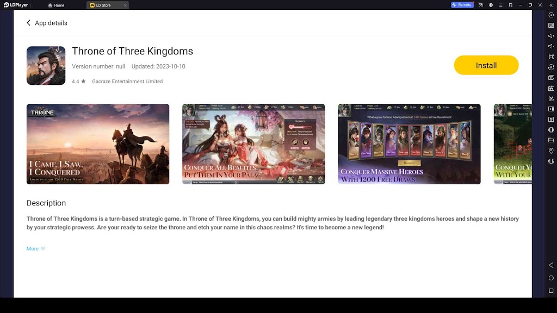Screen dimensions: 557x313
Task: Click the Remote button
Action: 462,5
